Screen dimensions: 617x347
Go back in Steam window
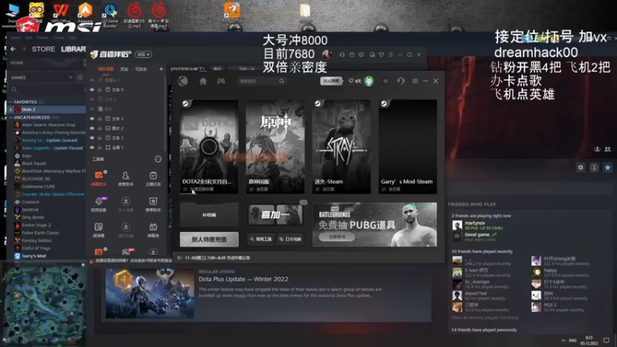click(x=13, y=49)
